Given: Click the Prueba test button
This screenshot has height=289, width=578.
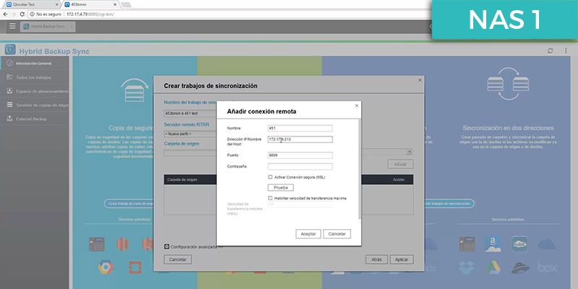Looking at the screenshot, I should (280, 188).
